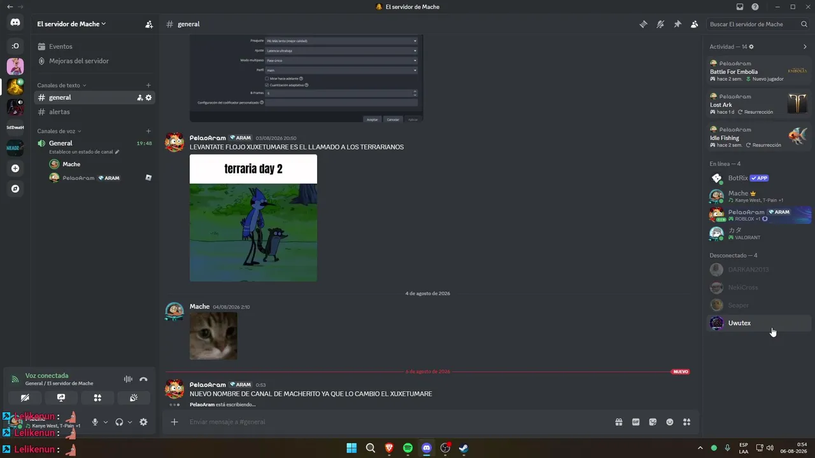
Task: Open server dropdown El servidor de Mache
Action: [x=71, y=24]
